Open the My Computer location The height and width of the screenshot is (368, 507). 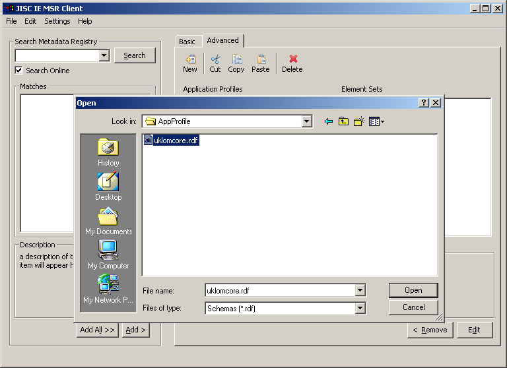[108, 255]
